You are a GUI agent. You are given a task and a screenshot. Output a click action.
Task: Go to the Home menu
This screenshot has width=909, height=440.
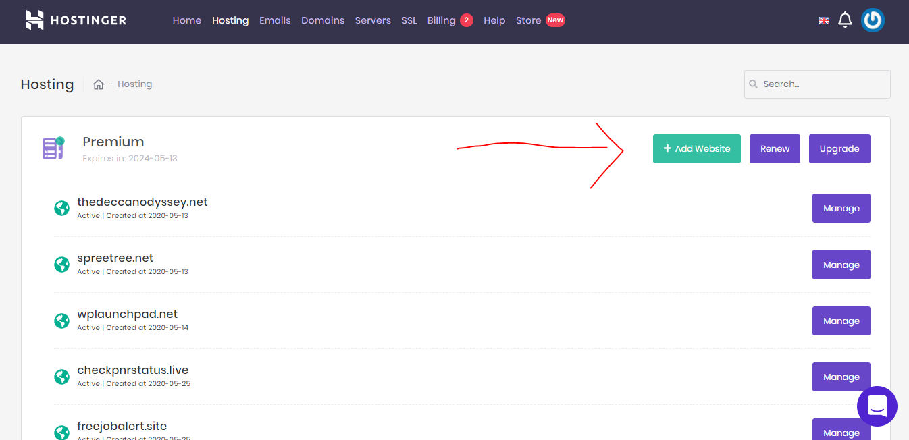(187, 20)
